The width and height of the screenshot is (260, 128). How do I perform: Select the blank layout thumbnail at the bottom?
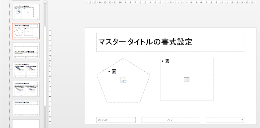(x=26, y=124)
